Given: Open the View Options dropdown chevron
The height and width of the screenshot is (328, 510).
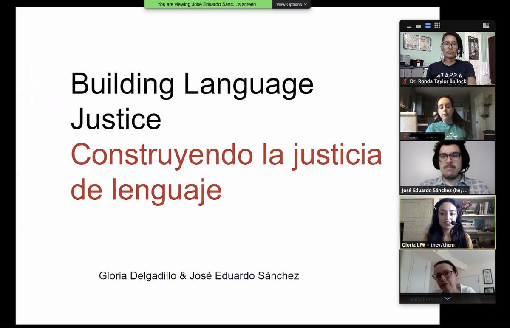Looking at the screenshot, I should click(x=305, y=4).
